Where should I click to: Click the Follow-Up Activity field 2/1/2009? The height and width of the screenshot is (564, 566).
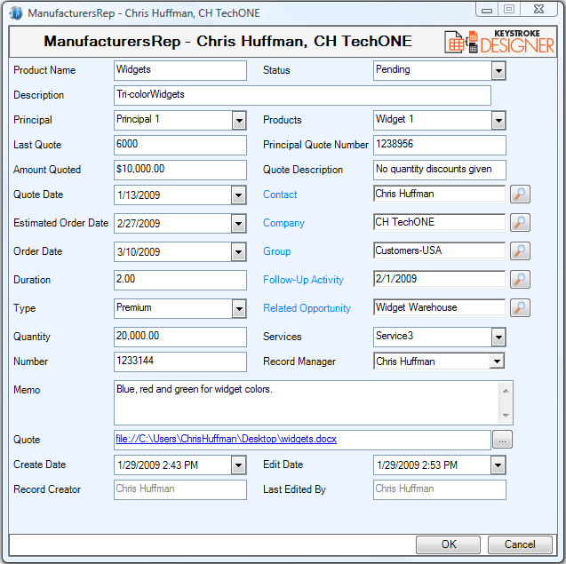coord(439,279)
